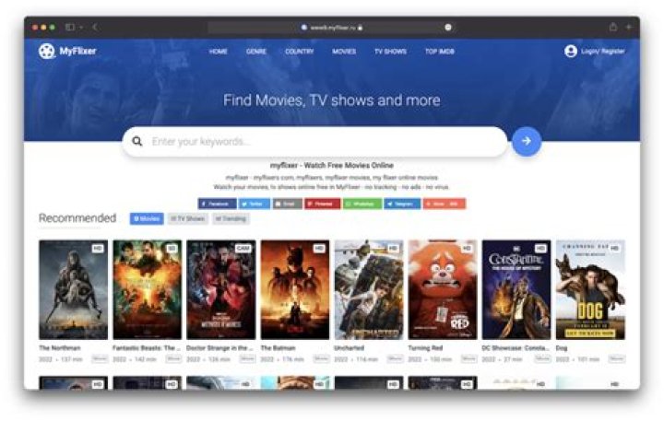Click the blue arrow search submit button
The width and height of the screenshot is (664, 421).
coord(526,141)
